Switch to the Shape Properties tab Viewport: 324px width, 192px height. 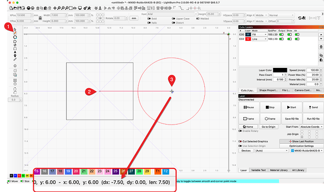click(269, 90)
